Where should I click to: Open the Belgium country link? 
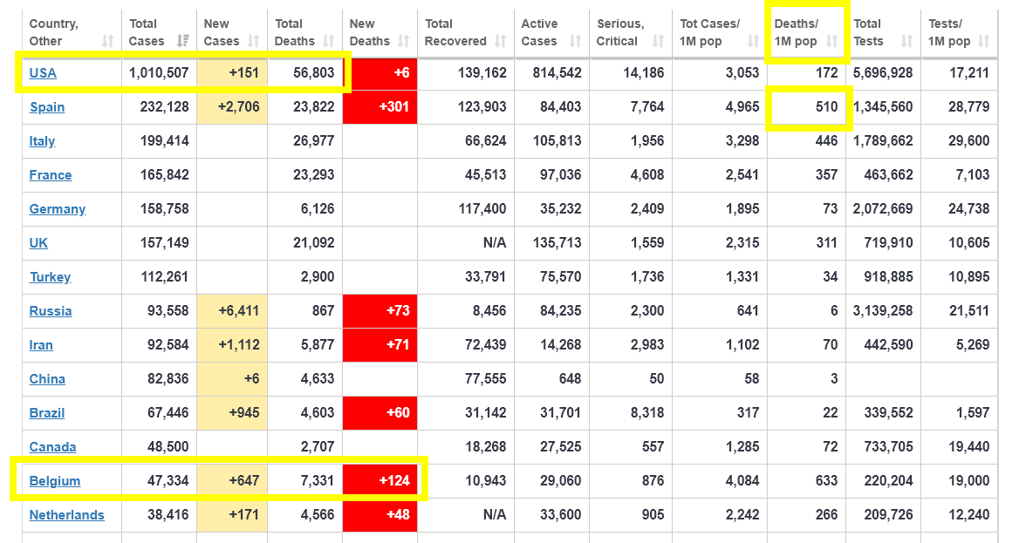click(55, 481)
